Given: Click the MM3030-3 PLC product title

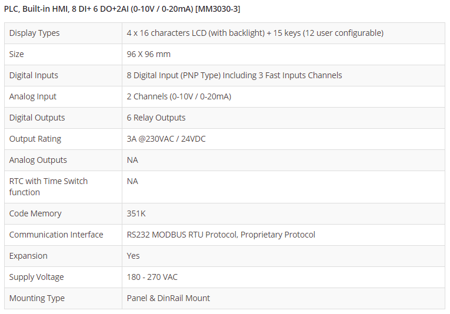Looking at the screenshot, I should point(122,9).
